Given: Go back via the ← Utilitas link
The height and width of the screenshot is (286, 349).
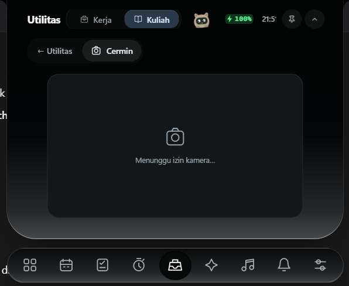Looking at the screenshot, I should [x=55, y=51].
